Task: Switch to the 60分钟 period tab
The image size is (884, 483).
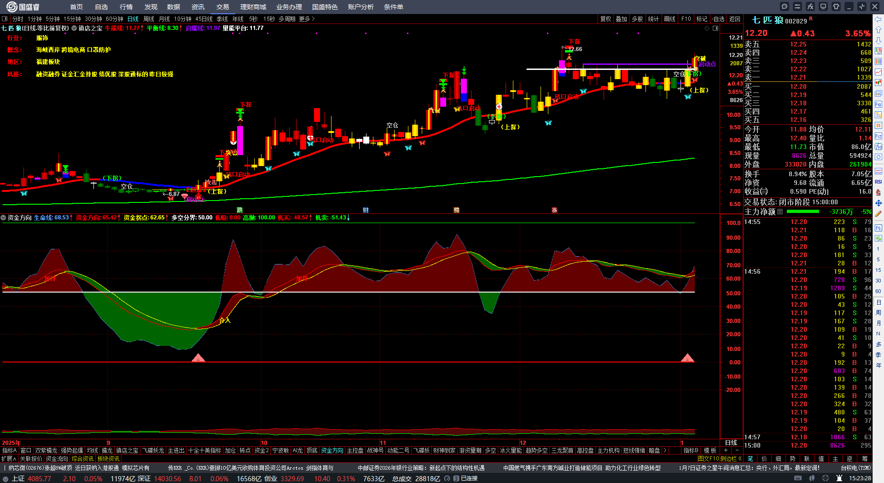Action: (115, 19)
